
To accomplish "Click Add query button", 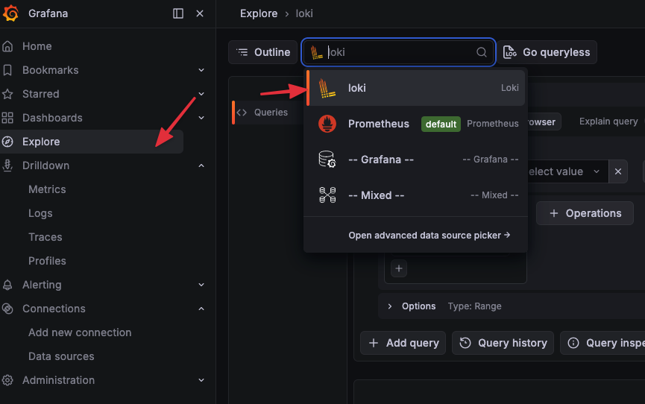I will [x=403, y=343].
